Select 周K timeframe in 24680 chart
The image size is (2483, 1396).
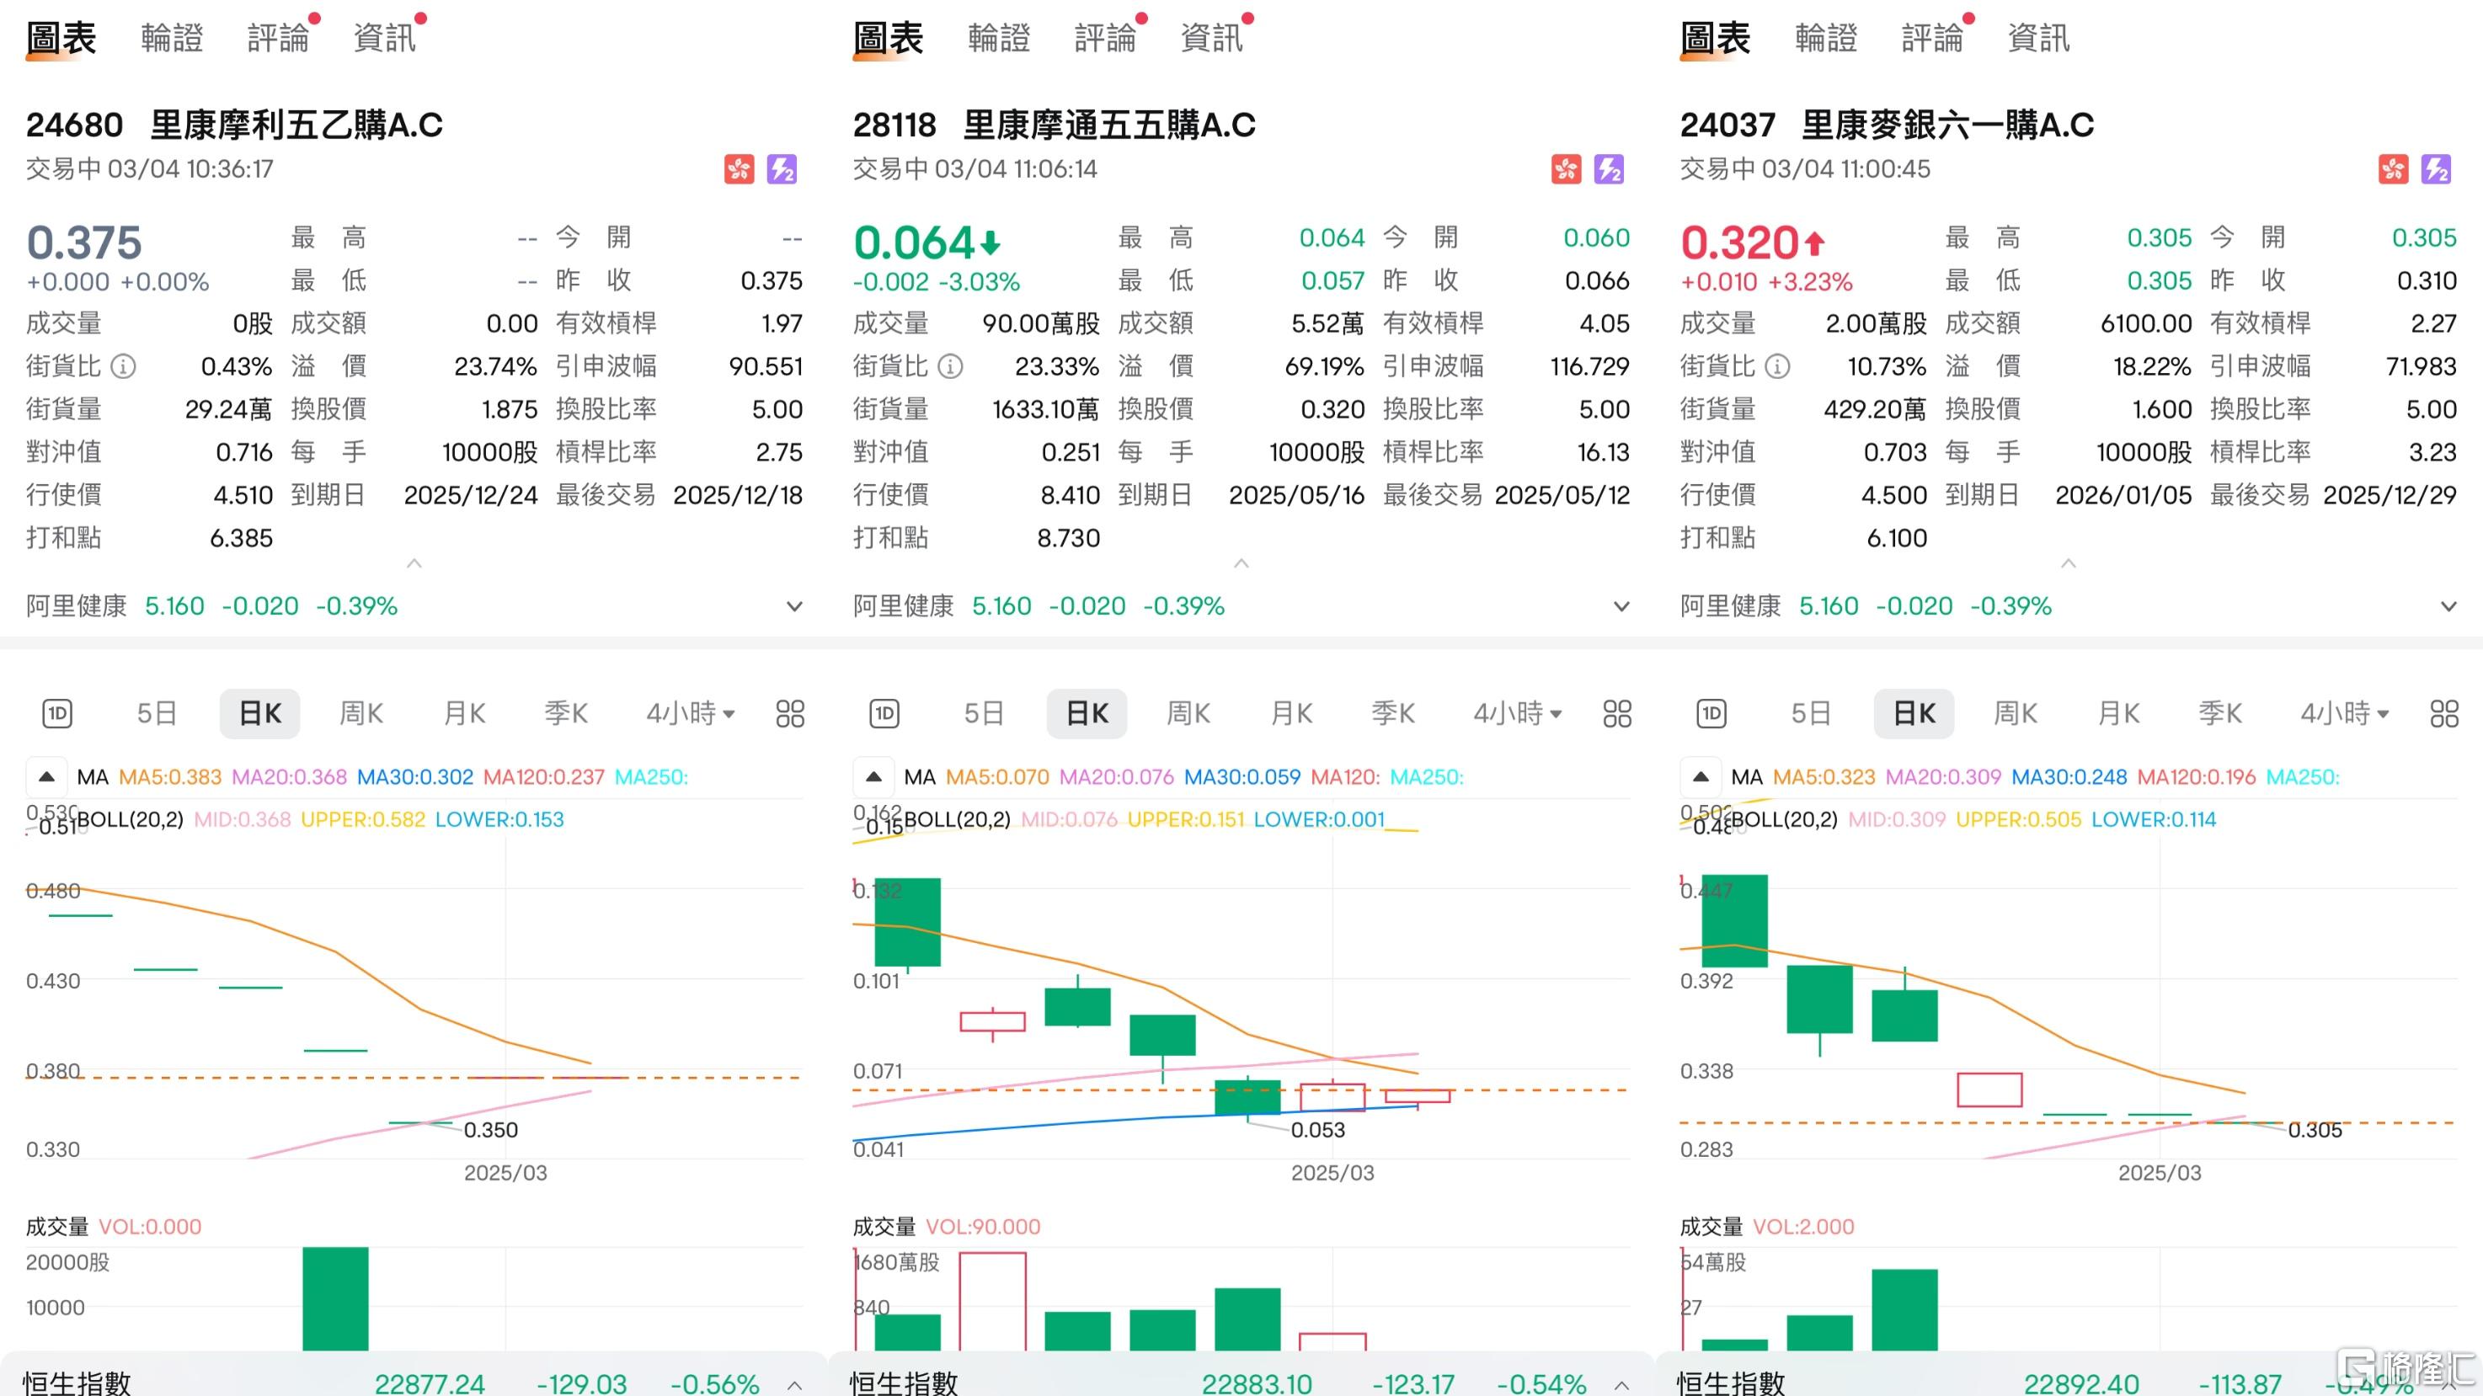tap(361, 714)
